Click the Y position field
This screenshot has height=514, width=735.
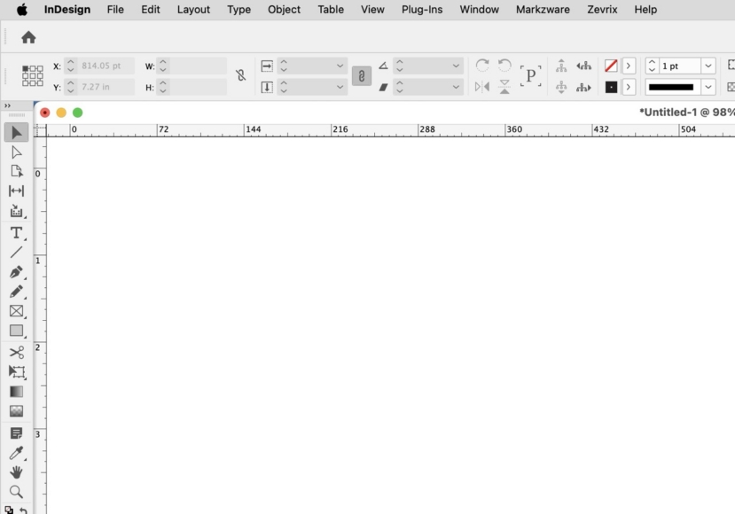point(106,87)
